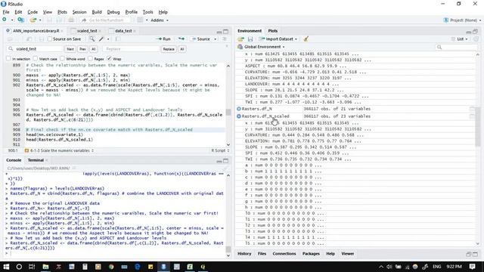Toggle Source on Save checkbox
This screenshot has width=484, height=272.
(x=50, y=39)
